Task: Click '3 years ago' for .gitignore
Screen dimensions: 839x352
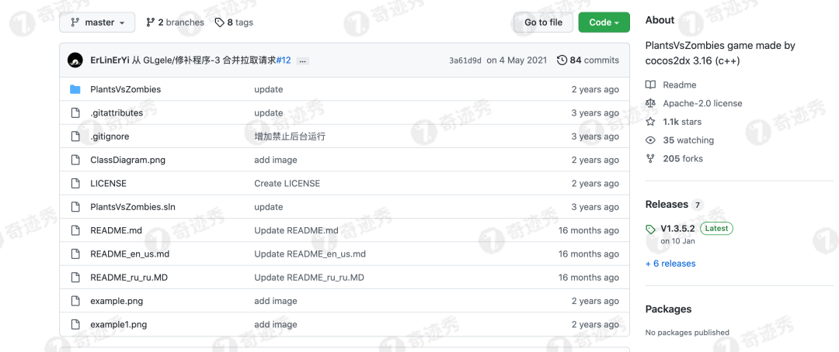Action: click(x=595, y=136)
